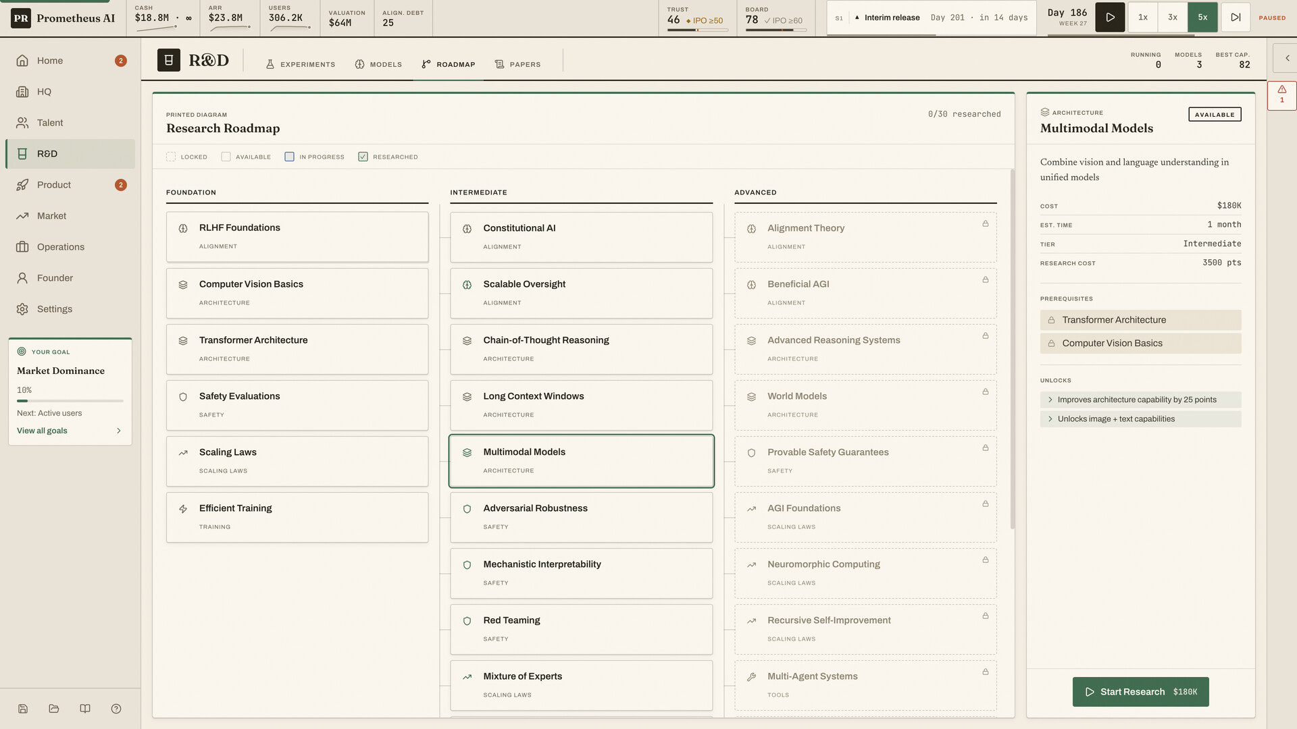Switch to the Models tab
The image size is (1297, 729).
tap(378, 64)
